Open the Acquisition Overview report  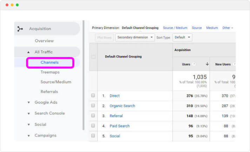click(x=44, y=41)
